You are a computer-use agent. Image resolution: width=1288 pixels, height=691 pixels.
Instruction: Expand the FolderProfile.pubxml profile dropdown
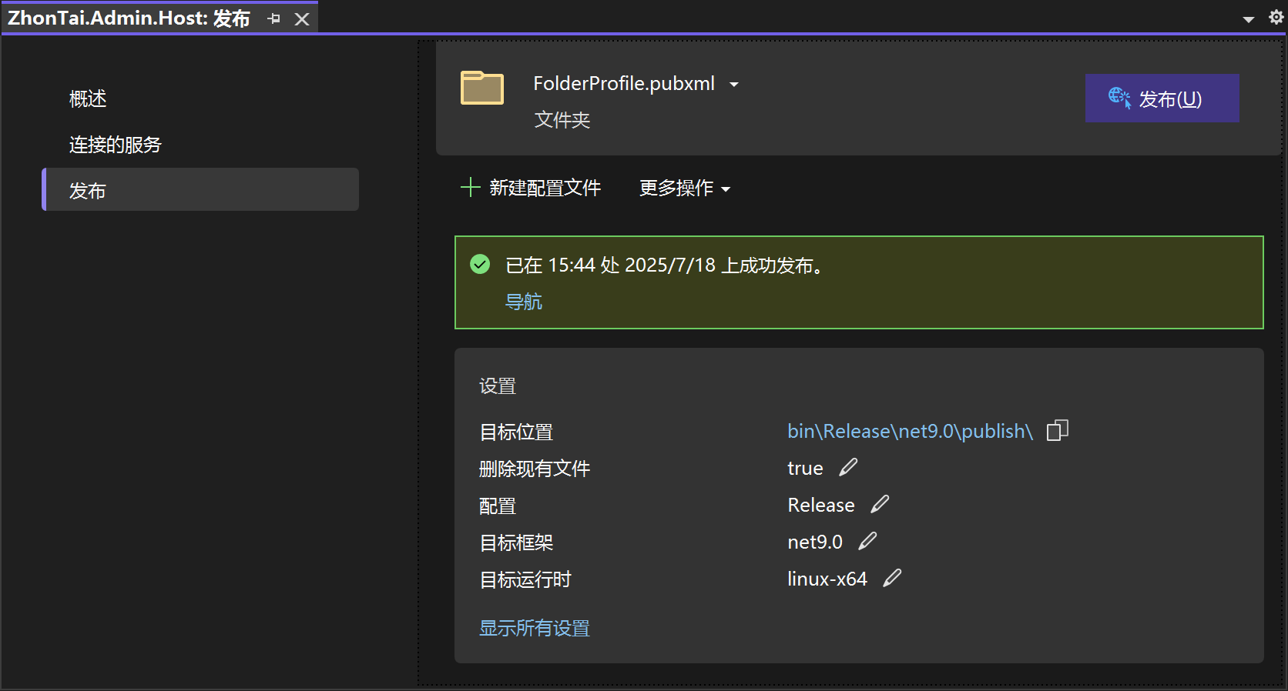click(733, 85)
